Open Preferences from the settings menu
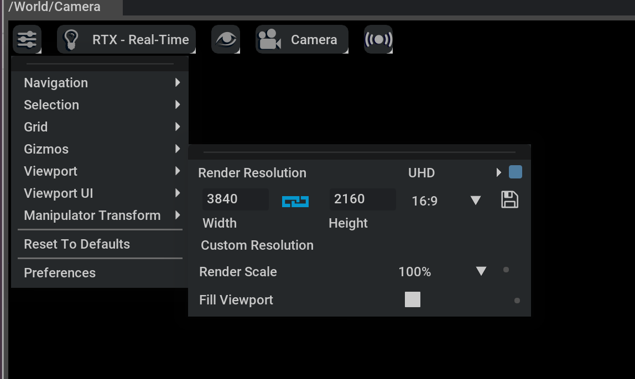 60,273
